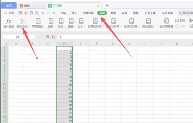
Task: Select the 公式 Formulas ribbon tab
Action: click(x=102, y=13)
